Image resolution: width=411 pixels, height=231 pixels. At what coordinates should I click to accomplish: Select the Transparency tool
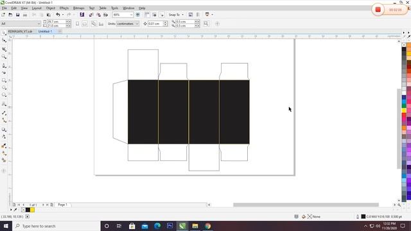4,137
